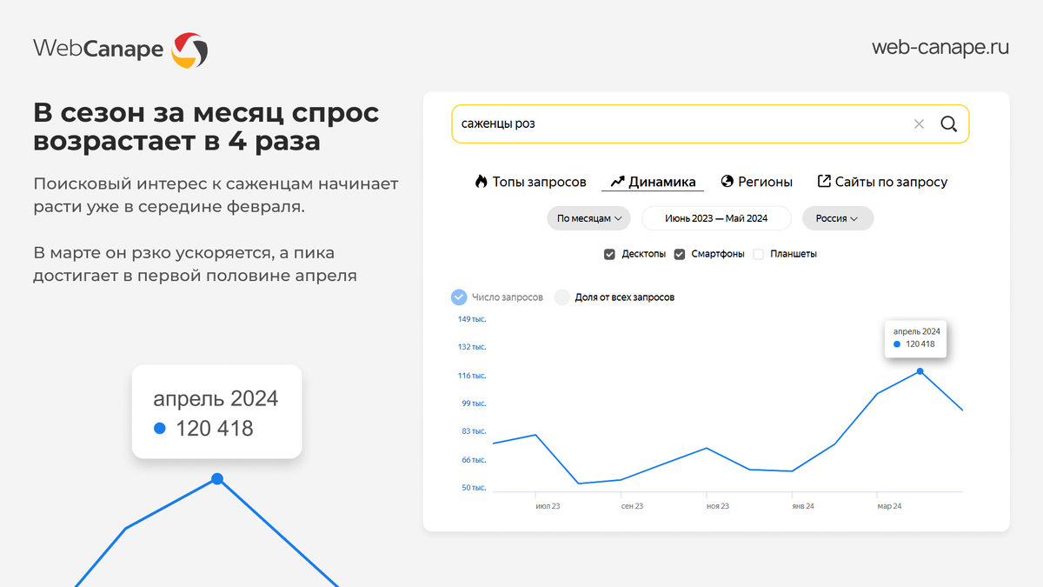Click the magnifying glass search icon

[948, 123]
